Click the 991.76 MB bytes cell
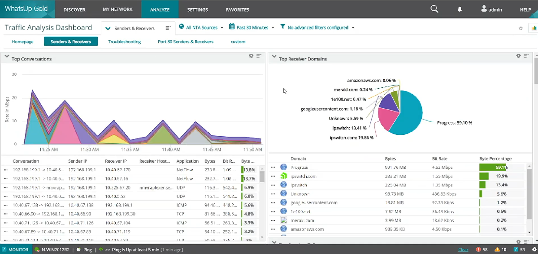 click(395, 167)
